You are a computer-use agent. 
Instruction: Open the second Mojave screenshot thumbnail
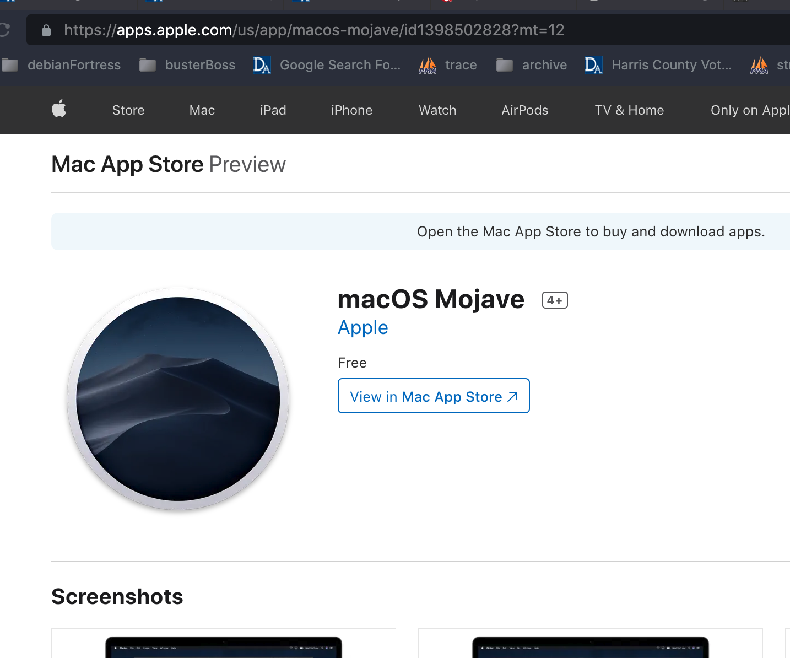(591, 643)
